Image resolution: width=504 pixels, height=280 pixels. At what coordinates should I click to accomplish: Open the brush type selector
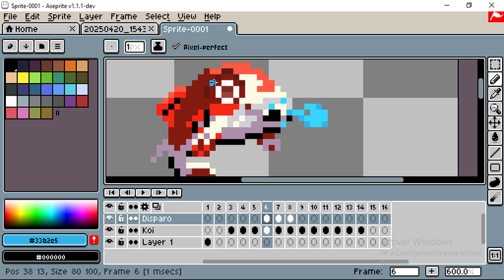click(111, 46)
